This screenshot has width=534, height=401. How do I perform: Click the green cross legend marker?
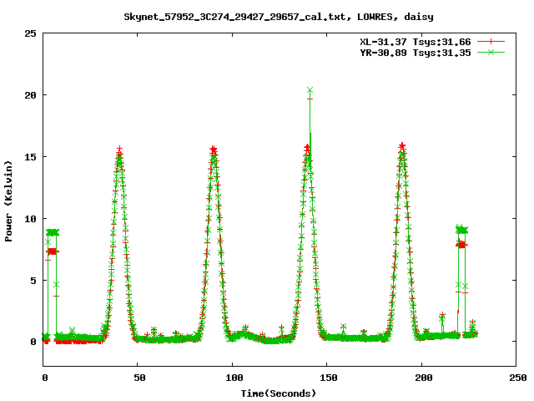(x=491, y=52)
